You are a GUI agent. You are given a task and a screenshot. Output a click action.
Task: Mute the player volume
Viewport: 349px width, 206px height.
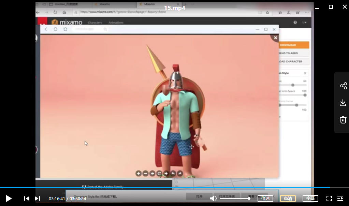[x=213, y=198]
